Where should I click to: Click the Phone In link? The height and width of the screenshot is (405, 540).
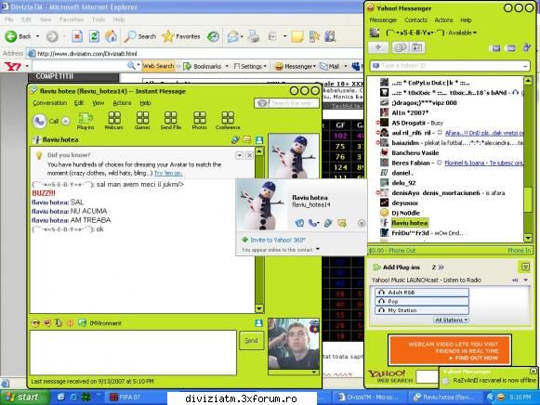[x=520, y=251]
